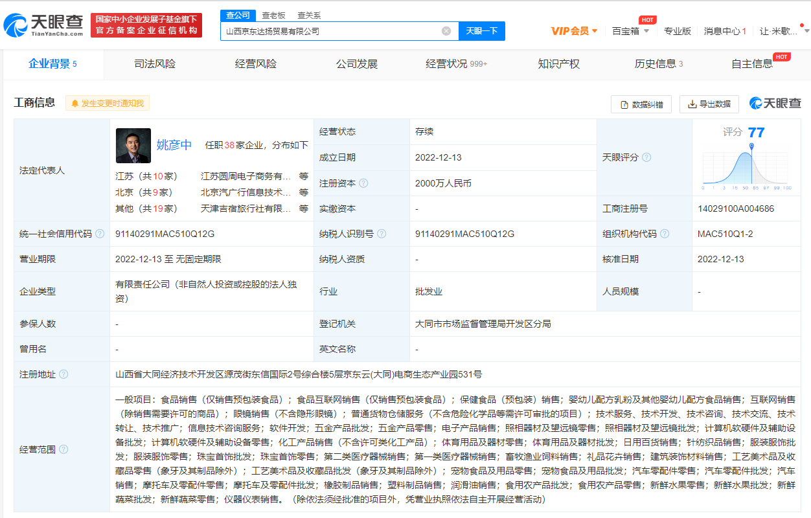The width and height of the screenshot is (811, 518).
Task: Click the 天眼一下 search button
Action: click(x=482, y=31)
